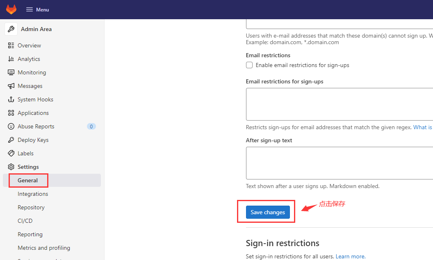This screenshot has height=260, width=433.
Task: Click the Labels tag icon
Action: (x=11, y=153)
